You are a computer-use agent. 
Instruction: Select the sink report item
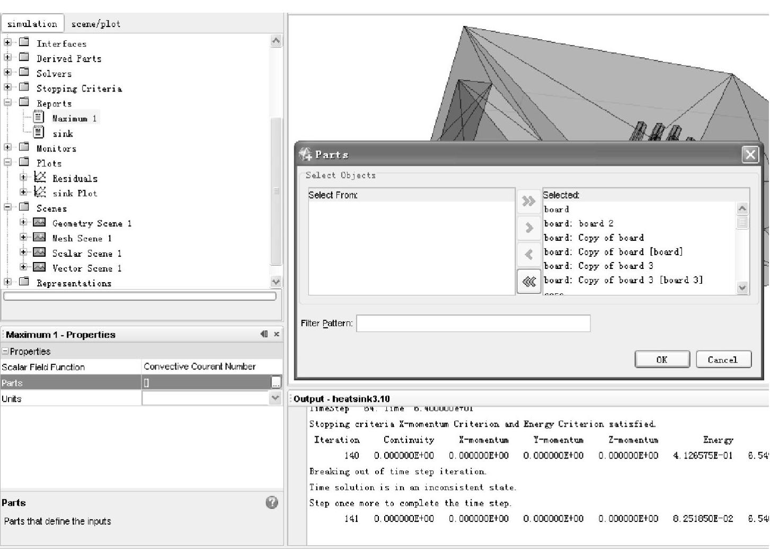click(x=63, y=133)
